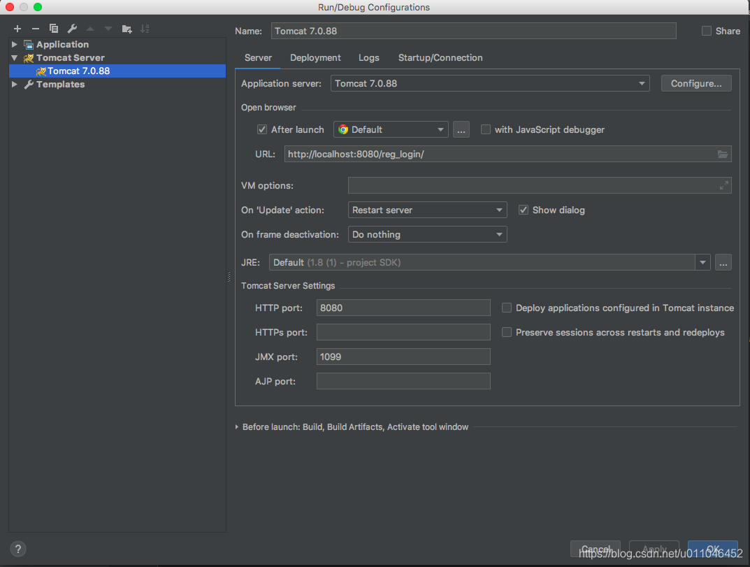Enable Preserve sessions across restarts and redeploys
The image size is (750, 567).
pos(507,332)
